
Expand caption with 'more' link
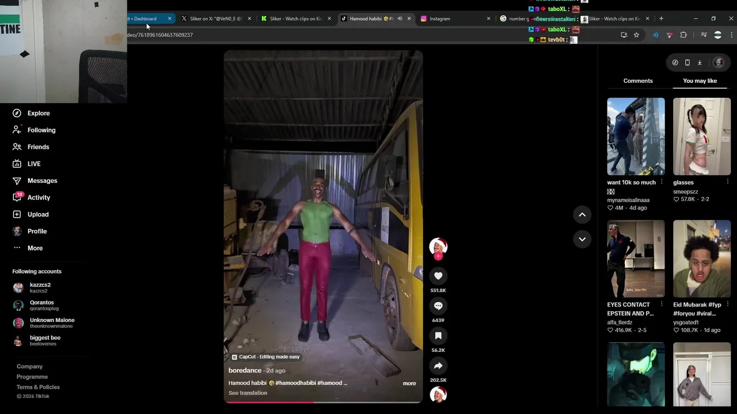click(409, 384)
